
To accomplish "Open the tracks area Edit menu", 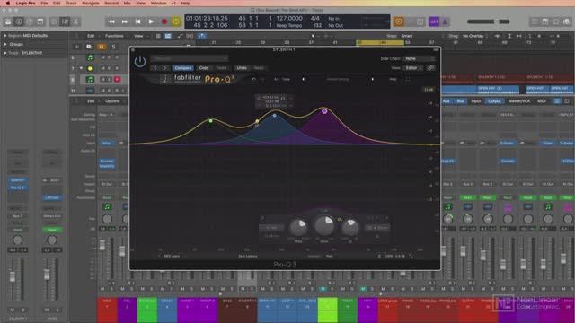I will pyautogui.click(x=91, y=36).
